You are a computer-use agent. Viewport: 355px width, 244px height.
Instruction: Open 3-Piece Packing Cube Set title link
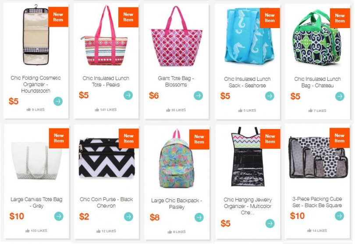tap(317, 202)
